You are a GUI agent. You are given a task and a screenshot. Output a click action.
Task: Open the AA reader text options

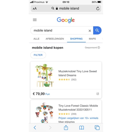[x=35, y=8]
